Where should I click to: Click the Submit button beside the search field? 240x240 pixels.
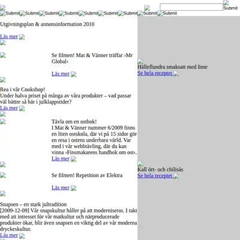tap(230, 5)
